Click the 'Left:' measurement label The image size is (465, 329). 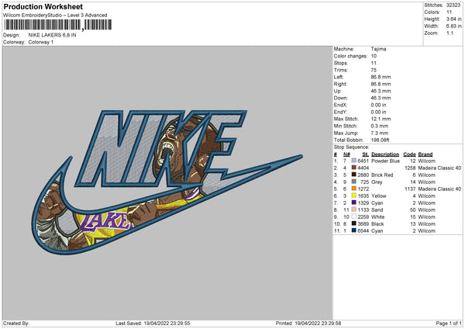coord(338,77)
